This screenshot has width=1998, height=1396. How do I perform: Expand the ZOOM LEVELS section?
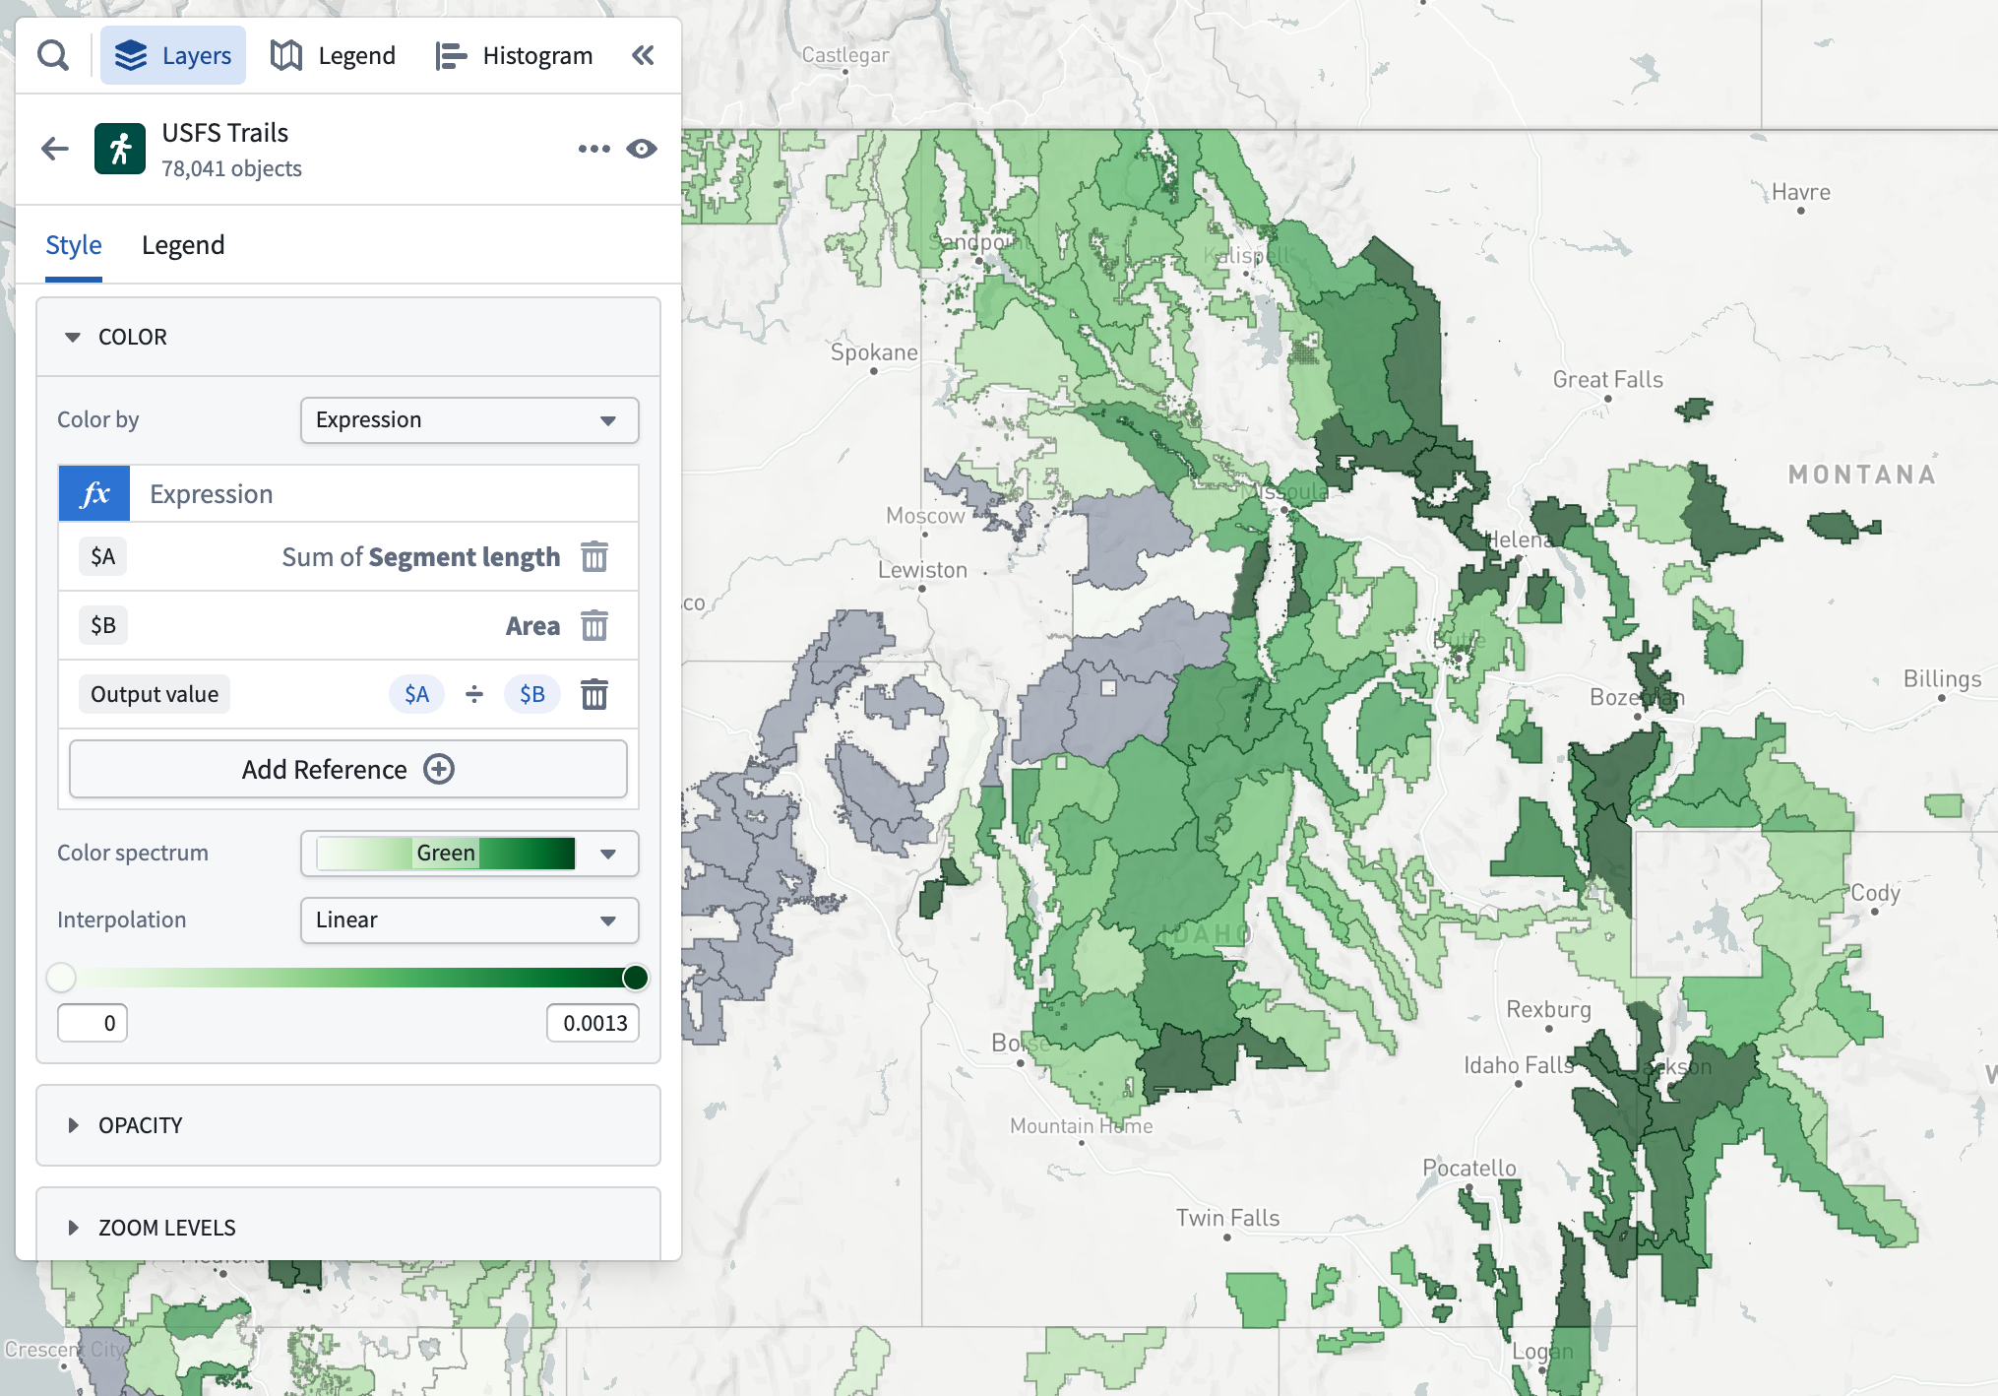click(x=348, y=1224)
